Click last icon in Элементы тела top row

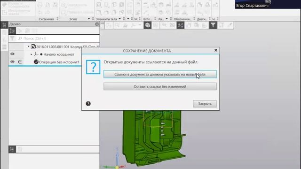[x=121, y=5]
